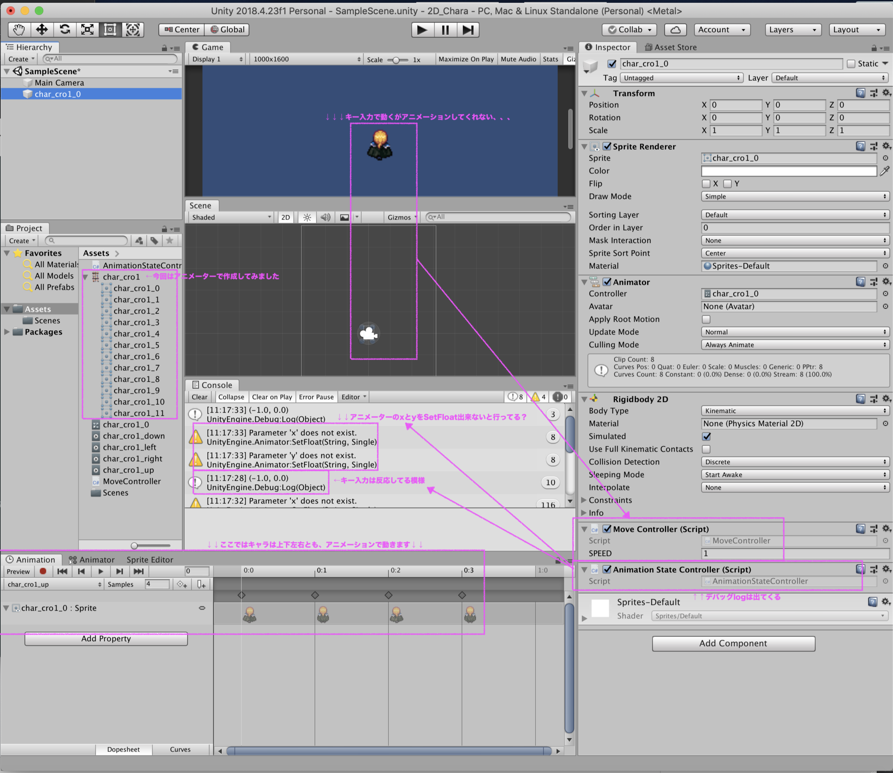Click the Step frame button

468,30
